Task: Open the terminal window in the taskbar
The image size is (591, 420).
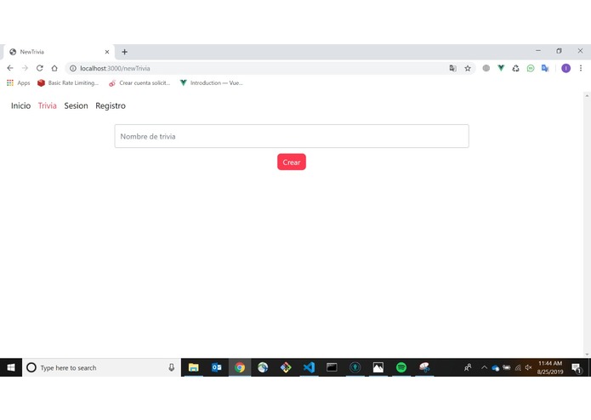Action: pyautogui.click(x=332, y=367)
